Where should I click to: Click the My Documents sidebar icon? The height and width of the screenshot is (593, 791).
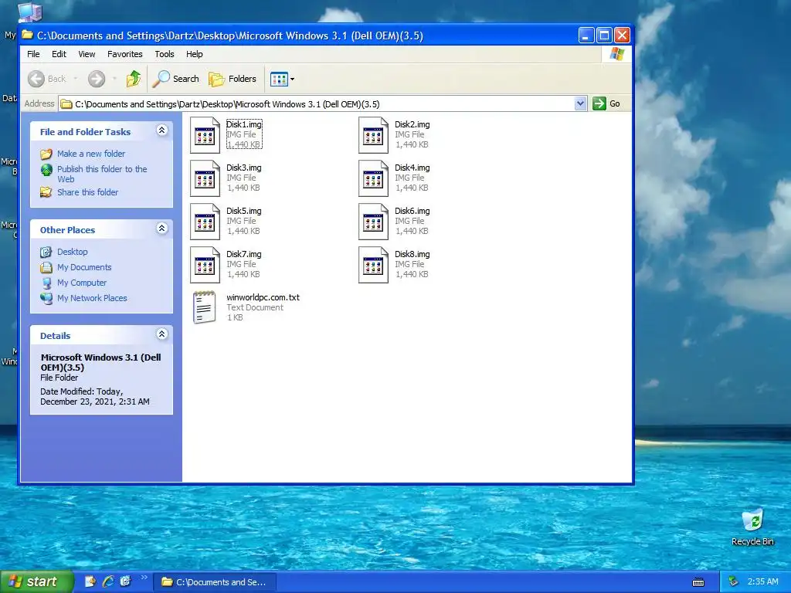pos(46,267)
